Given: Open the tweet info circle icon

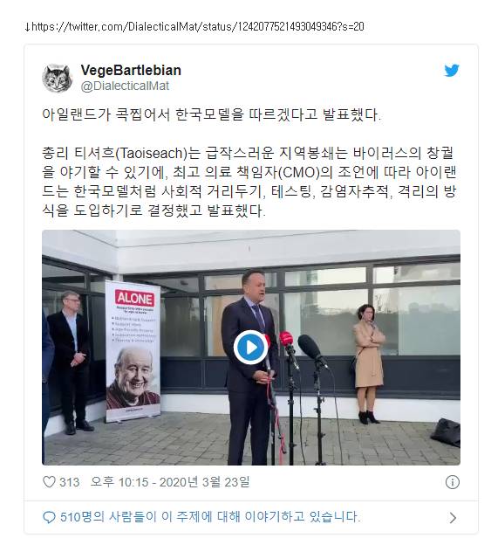Looking at the screenshot, I should (452, 482).
